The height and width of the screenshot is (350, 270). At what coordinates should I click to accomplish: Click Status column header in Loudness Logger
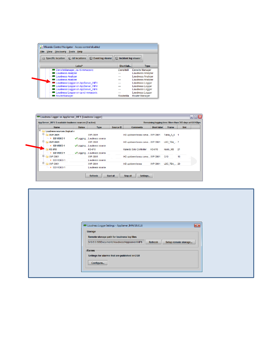pyautogui.click(x=82, y=127)
